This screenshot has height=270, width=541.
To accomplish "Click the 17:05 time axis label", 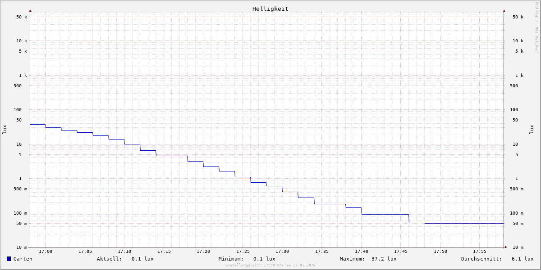I will pyautogui.click(x=85, y=251).
